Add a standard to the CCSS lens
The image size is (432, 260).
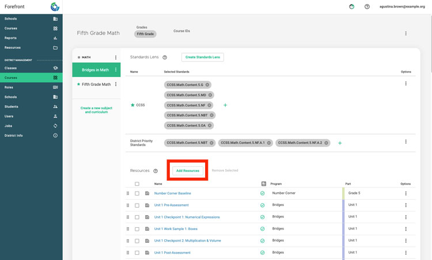click(225, 105)
